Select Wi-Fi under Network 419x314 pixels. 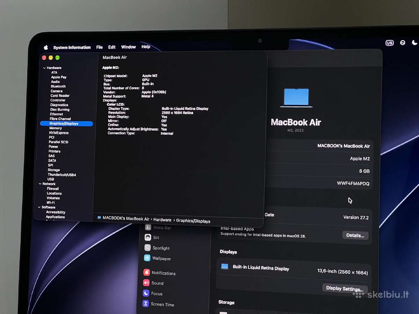(51, 202)
